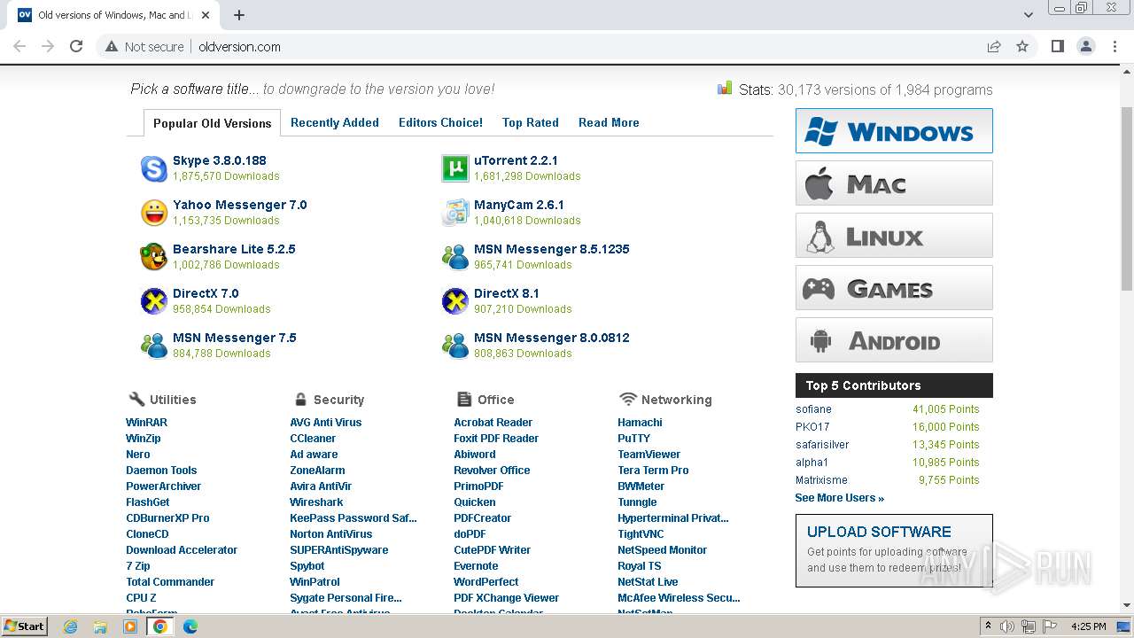Click the MSN Messenger 8.0.0812 icon
This screenshot has width=1134, height=638.
[454, 346]
